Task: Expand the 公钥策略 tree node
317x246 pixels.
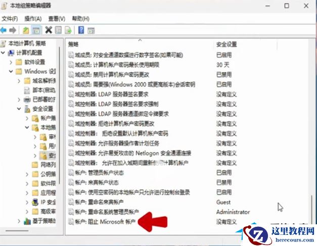Action: [27, 174]
